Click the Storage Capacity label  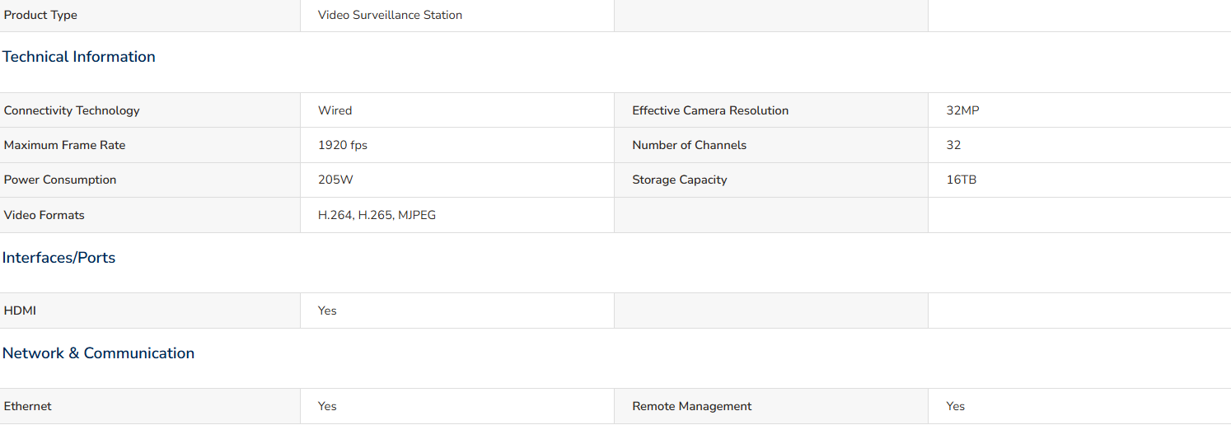[x=680, y=180]
